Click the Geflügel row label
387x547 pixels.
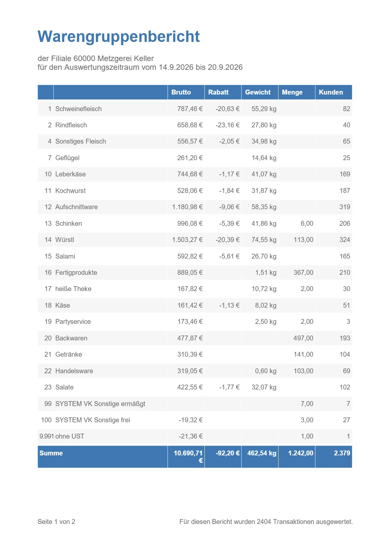(67, 158)
